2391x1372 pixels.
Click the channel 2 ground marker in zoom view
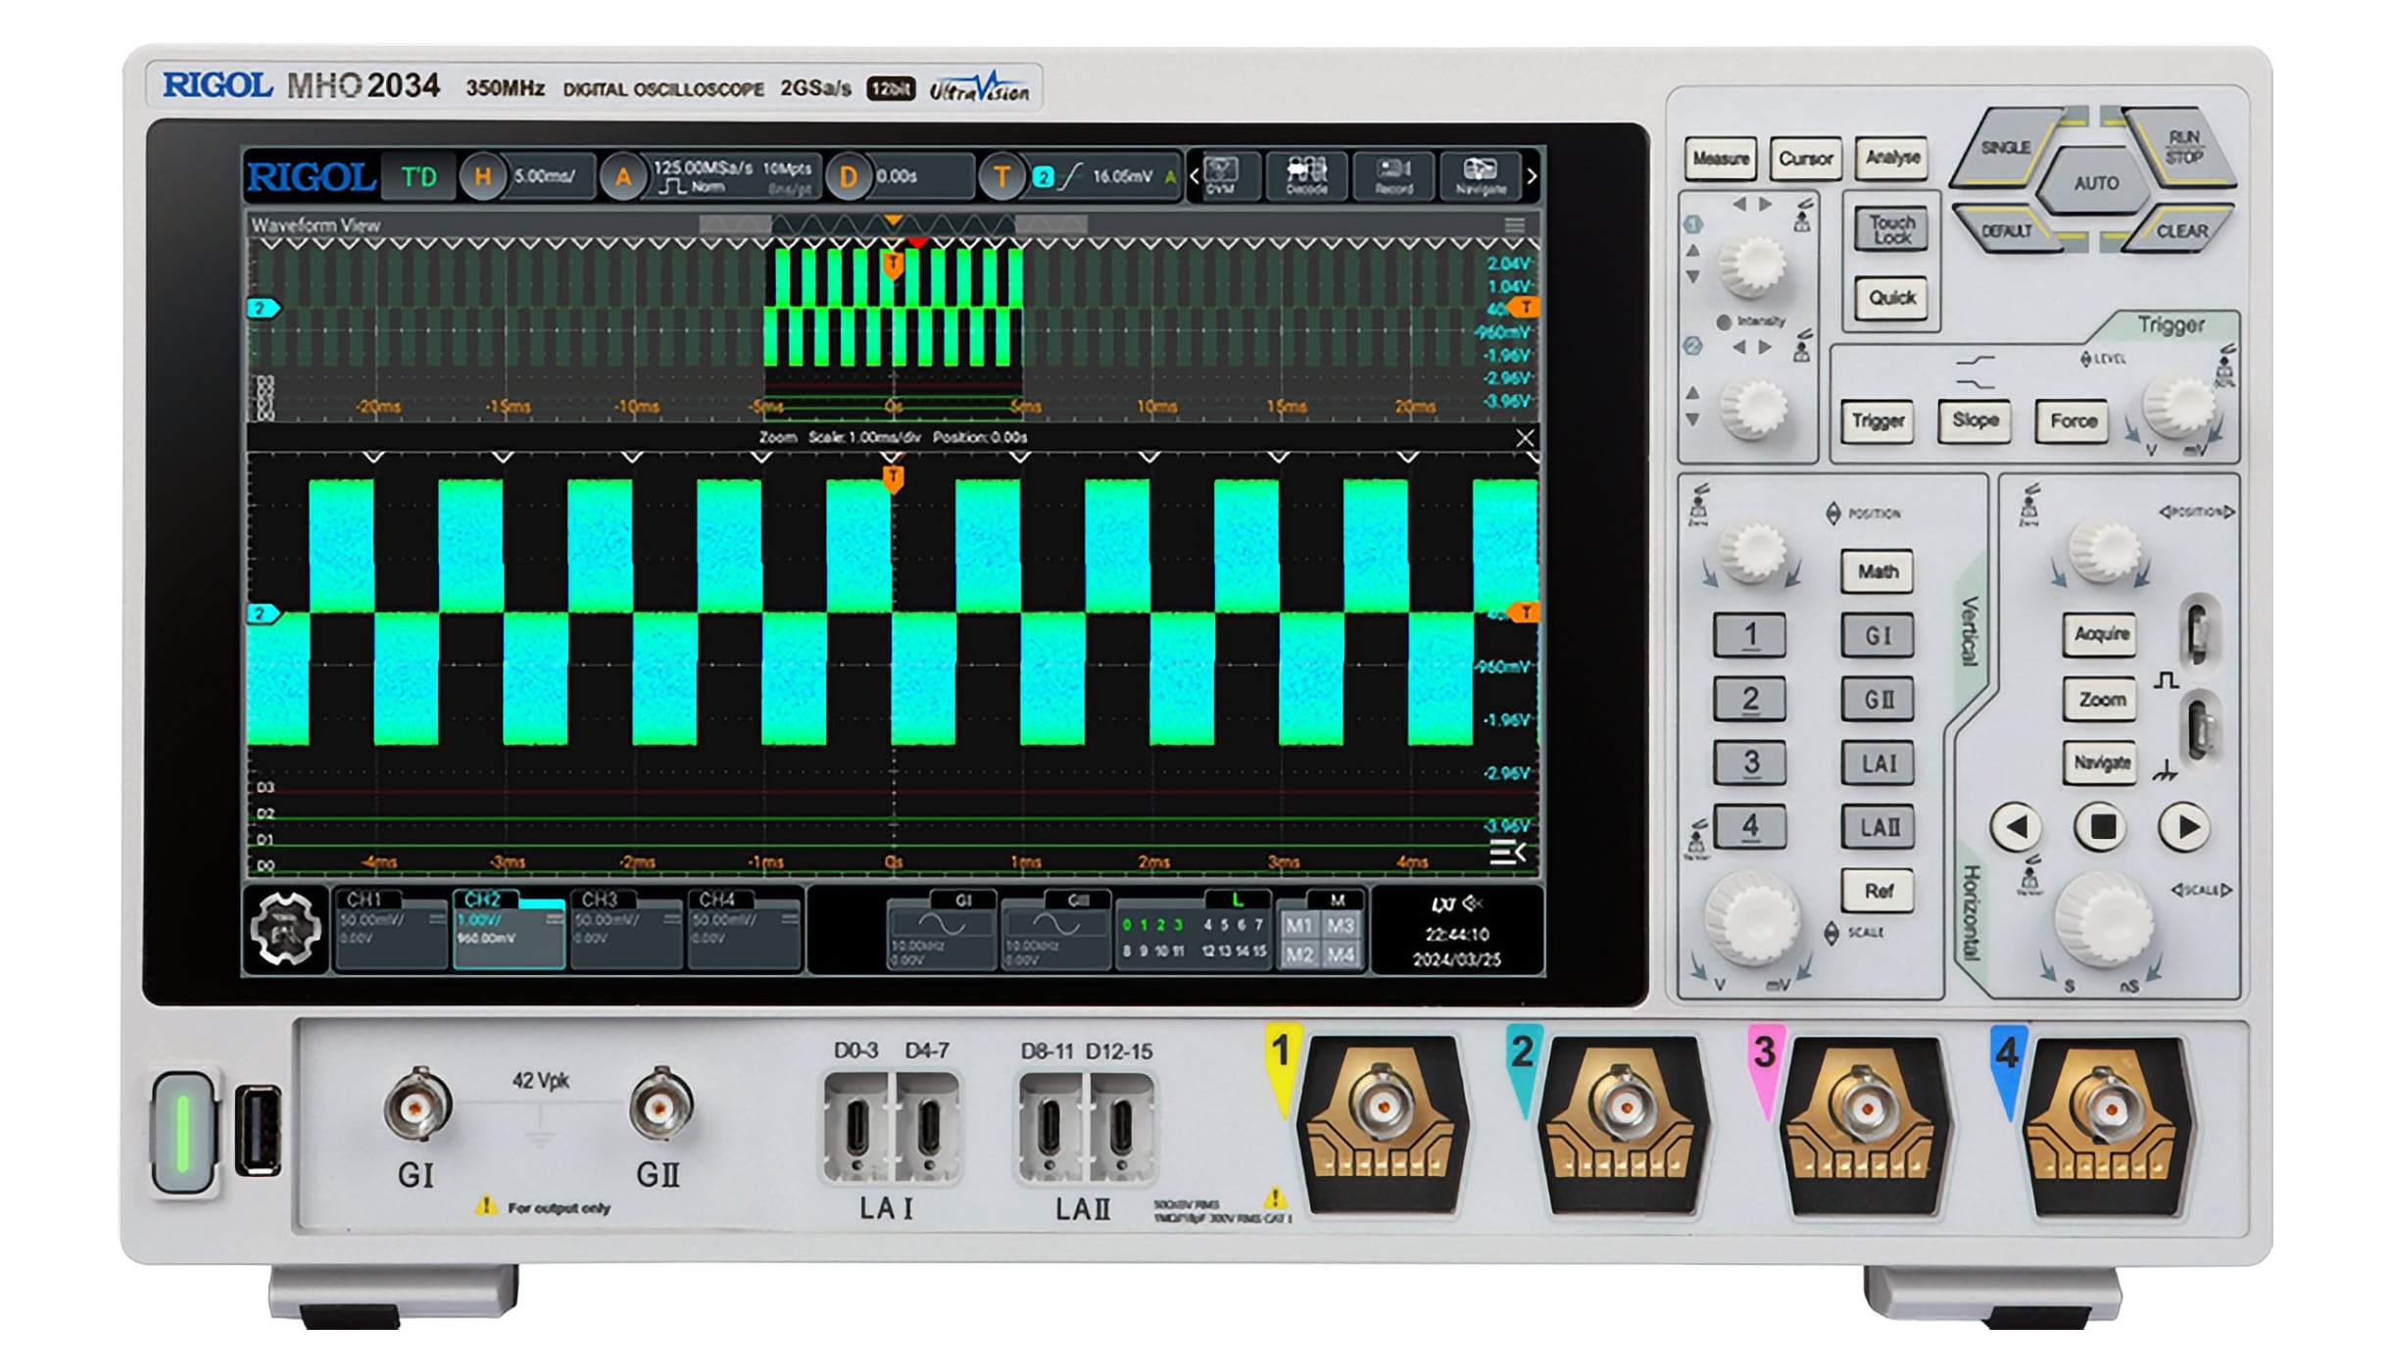[263, 613]
